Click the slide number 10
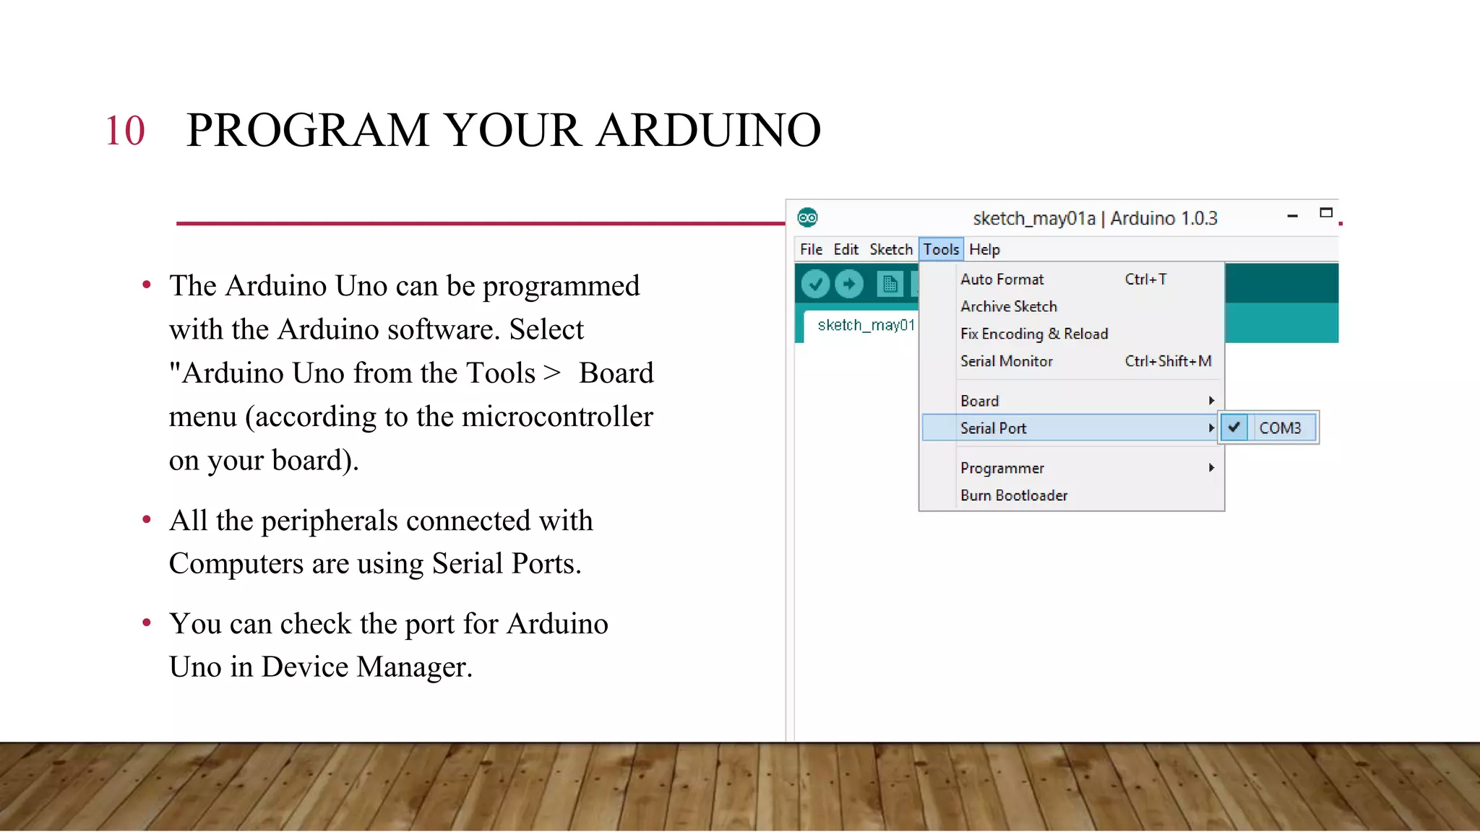 125,131
